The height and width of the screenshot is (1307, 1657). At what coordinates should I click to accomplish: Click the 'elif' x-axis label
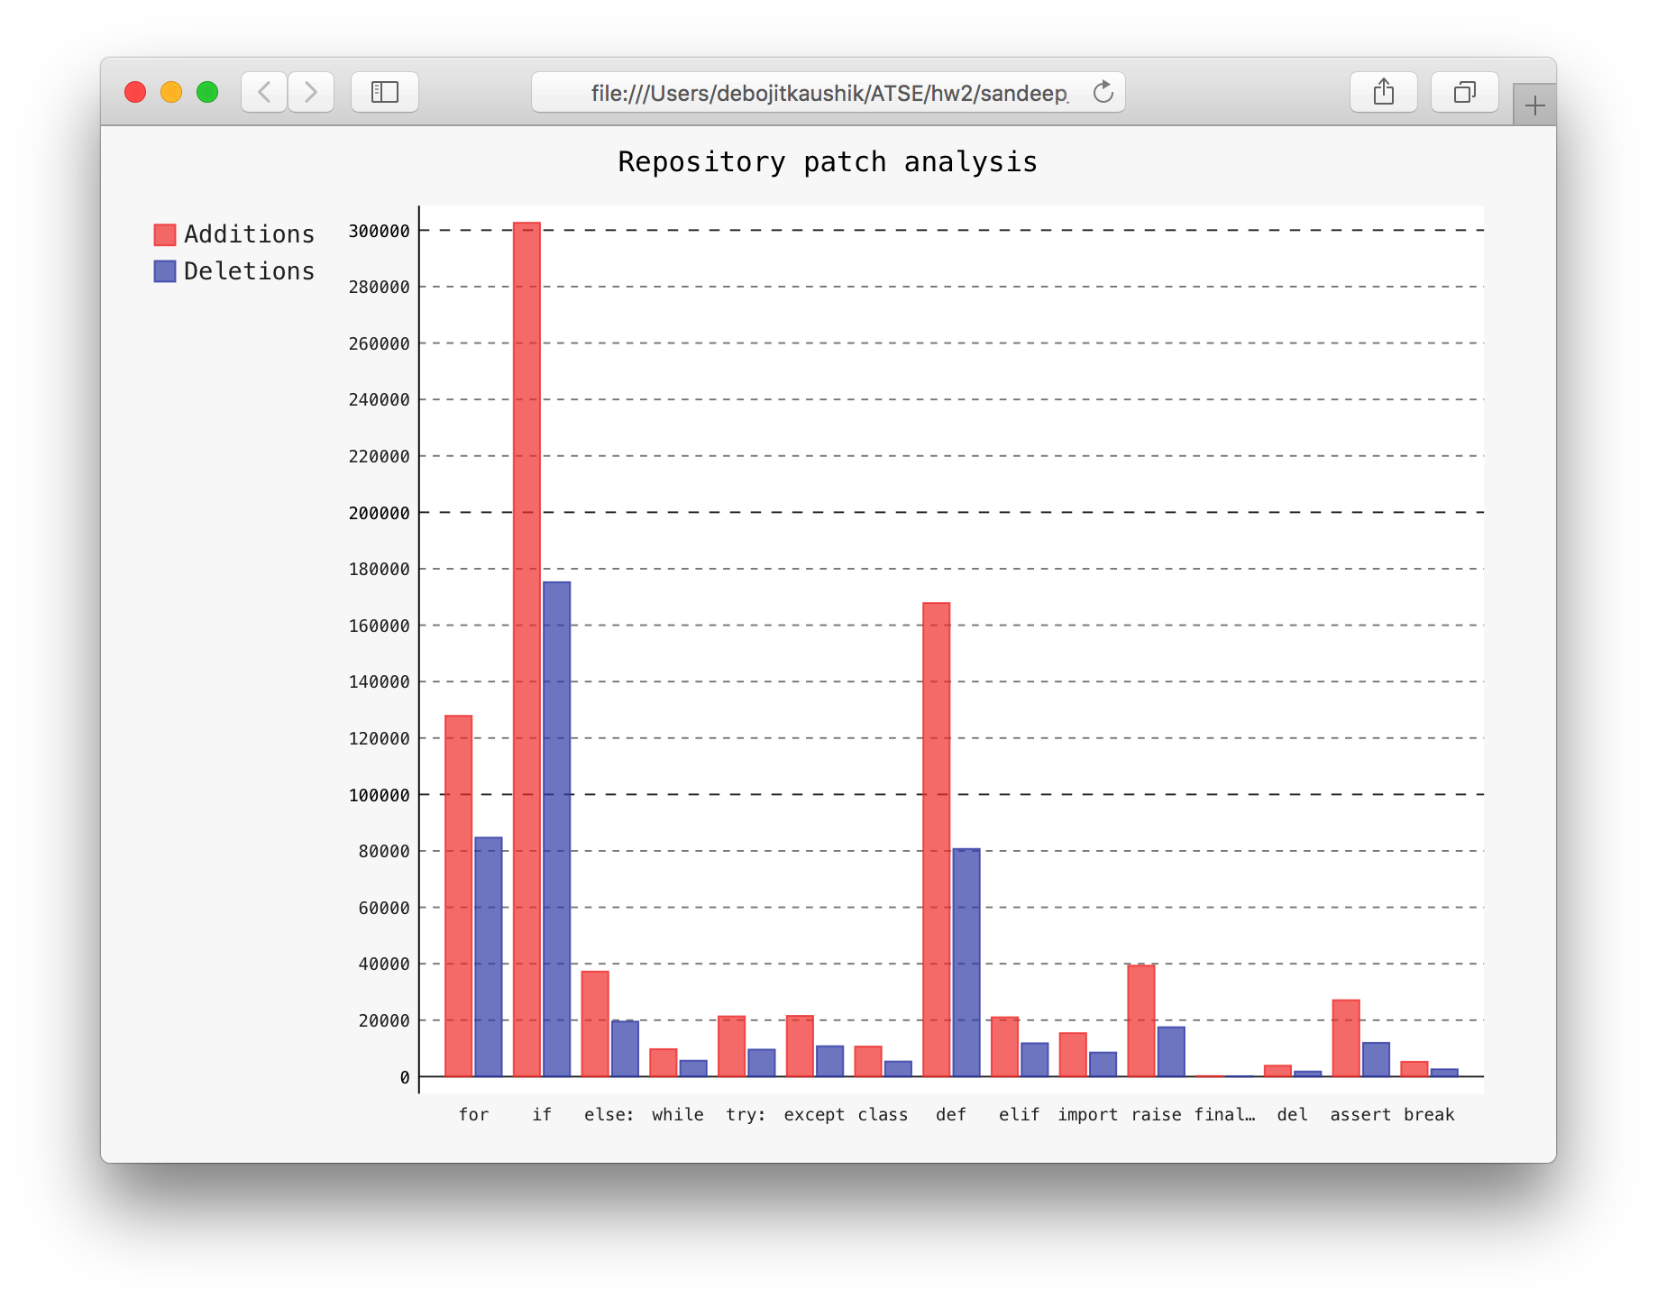(1019, 1114)
